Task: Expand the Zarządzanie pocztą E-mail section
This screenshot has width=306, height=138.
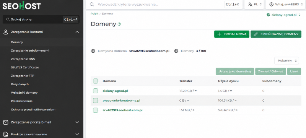Action: [x=77, y=122]
